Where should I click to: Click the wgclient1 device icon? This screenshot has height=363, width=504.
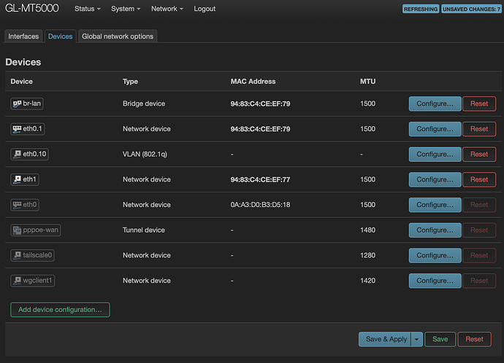[x=17, y=281]
